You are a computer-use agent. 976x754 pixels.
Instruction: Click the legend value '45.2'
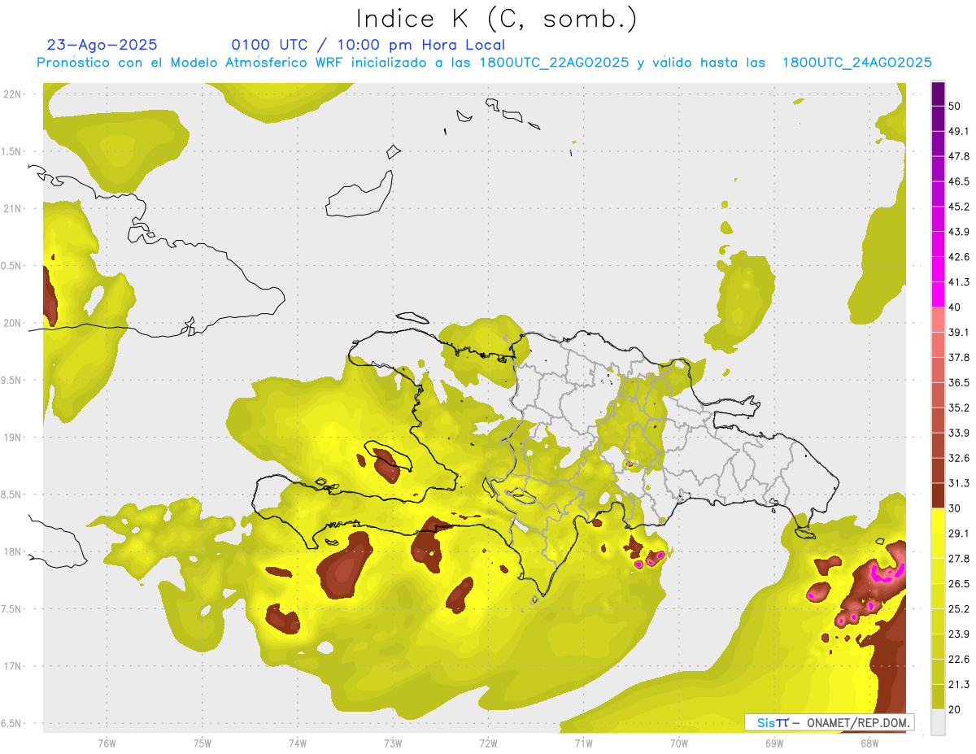[959, 207]
